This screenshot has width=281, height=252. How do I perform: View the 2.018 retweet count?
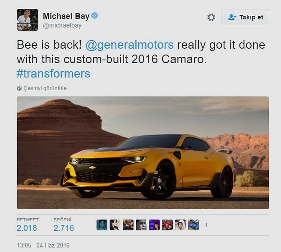tap(27, 228)
